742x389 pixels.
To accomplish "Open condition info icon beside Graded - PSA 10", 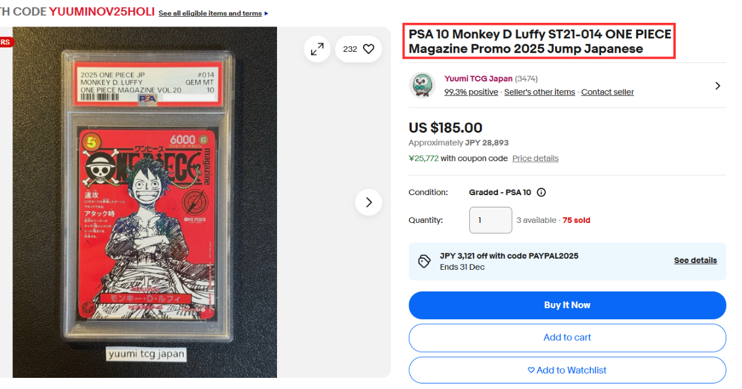I will pyautogui.click(x=542, y=192).
